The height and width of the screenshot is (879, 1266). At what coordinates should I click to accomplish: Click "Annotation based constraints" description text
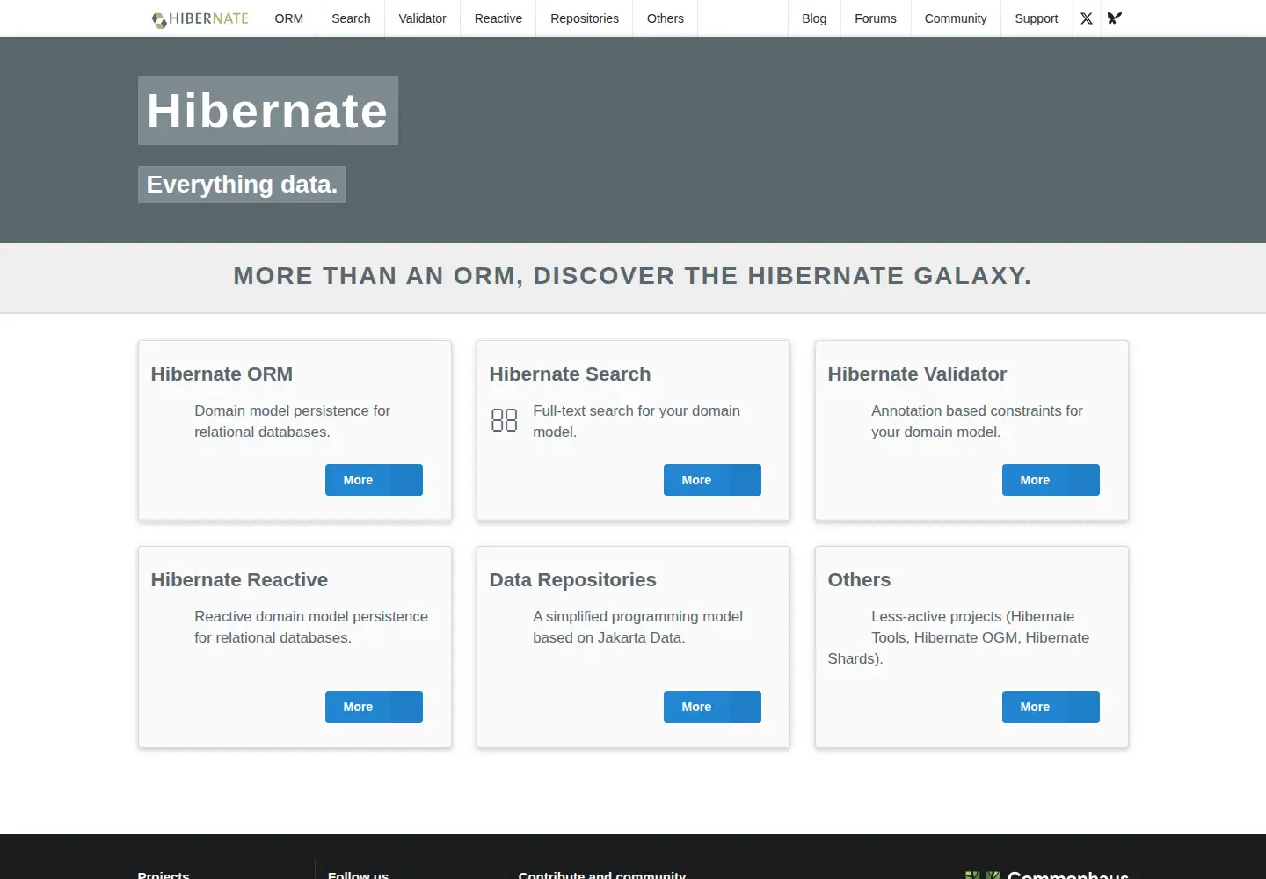977,421
